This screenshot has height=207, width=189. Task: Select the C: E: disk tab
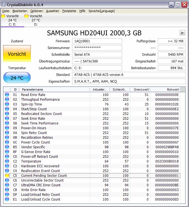tap(12, 20)
